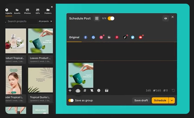Open the emoji picker
This screenshot has height=118, width=194.
point(99,91)
